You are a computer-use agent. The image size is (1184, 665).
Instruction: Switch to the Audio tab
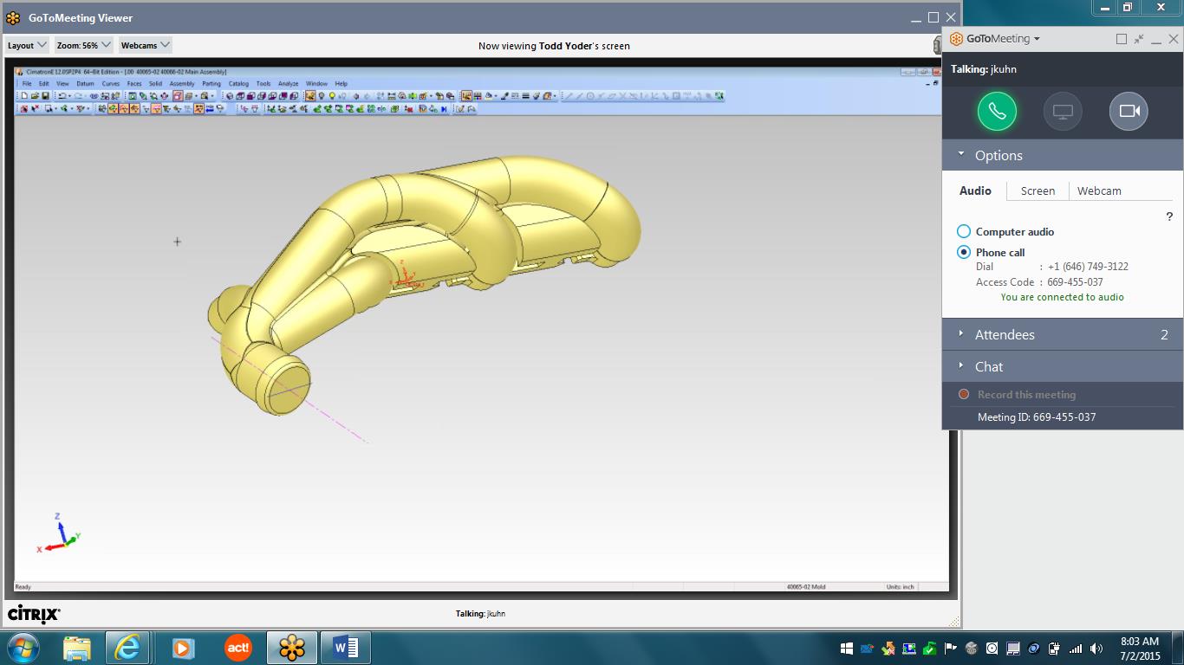pyautogui.click(x=975, y=190)
